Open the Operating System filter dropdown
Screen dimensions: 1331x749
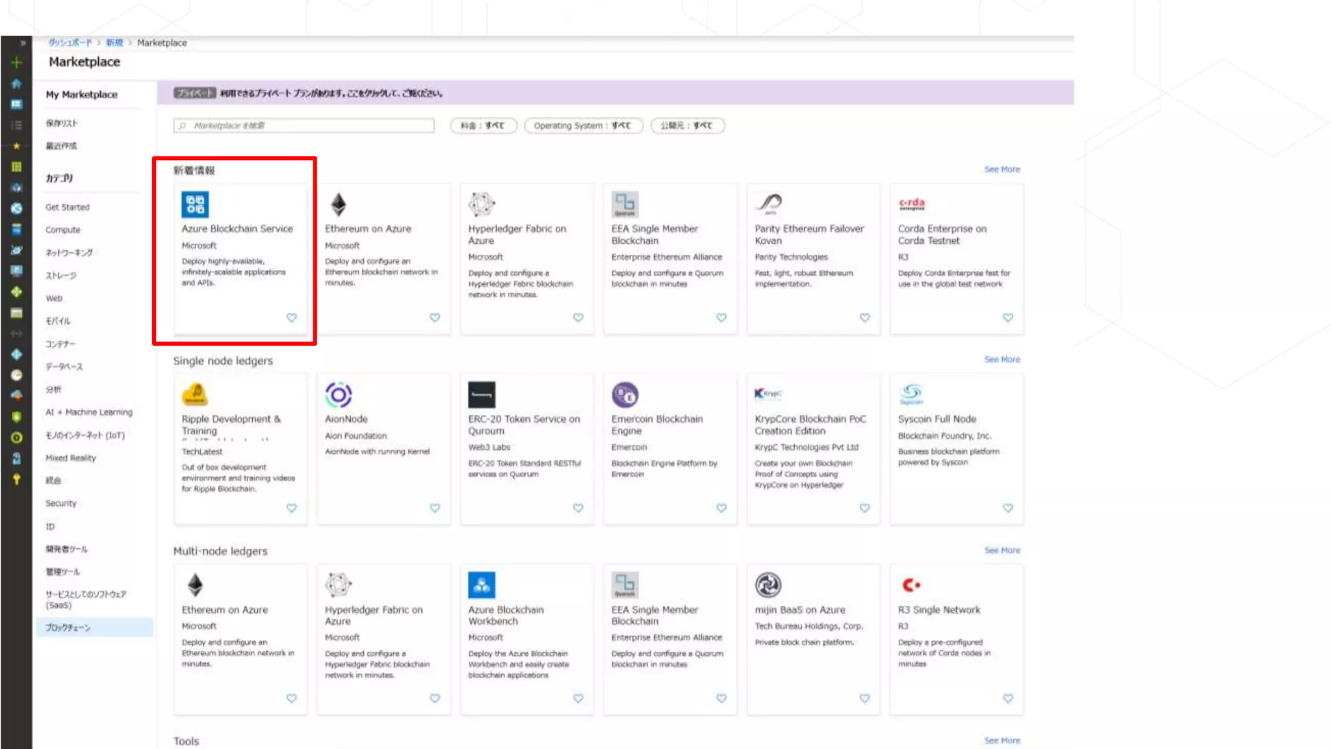(583, 125)
